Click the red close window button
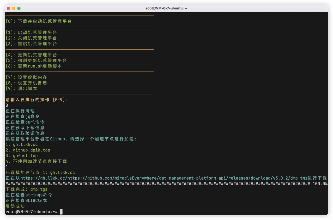This screenshot has width=333, height=220. (8, 8)
